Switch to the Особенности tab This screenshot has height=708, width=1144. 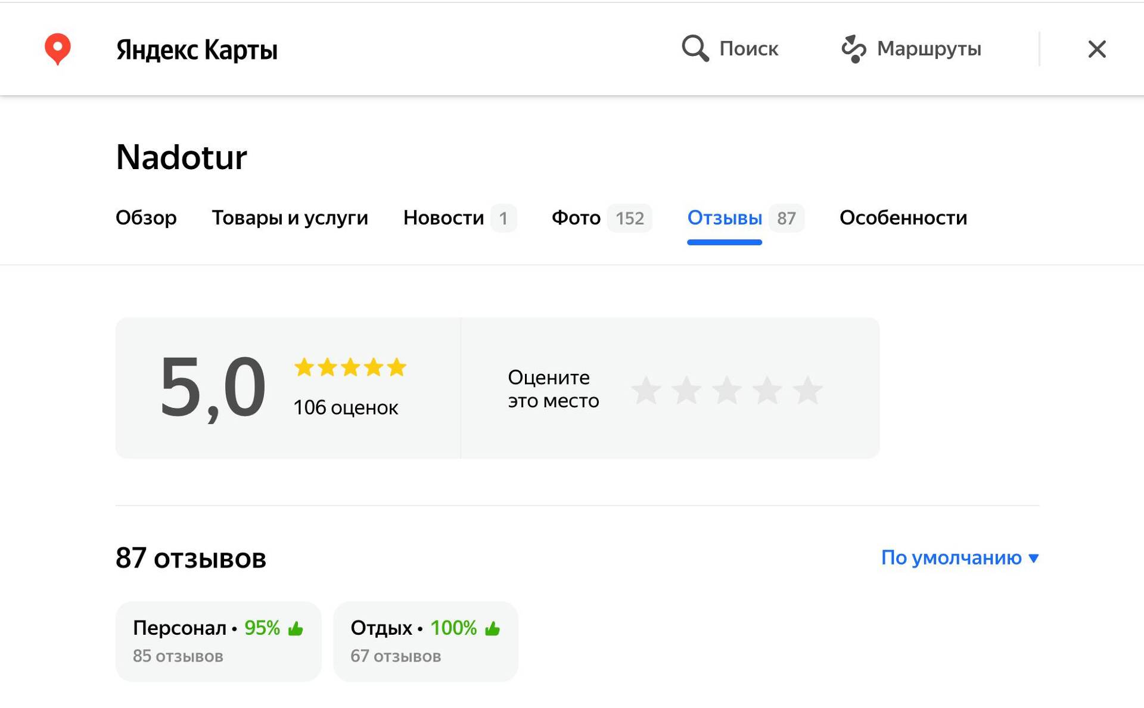[903, 218]
